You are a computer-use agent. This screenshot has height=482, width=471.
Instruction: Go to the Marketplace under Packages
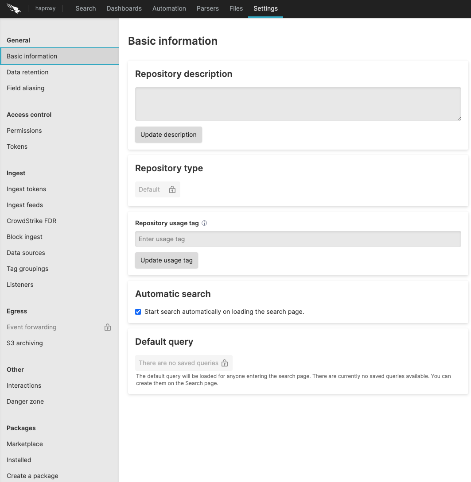(x=24, y=444)
